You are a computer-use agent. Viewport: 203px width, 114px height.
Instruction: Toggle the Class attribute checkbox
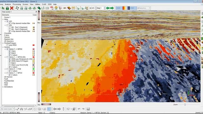(x=10, y=51)
